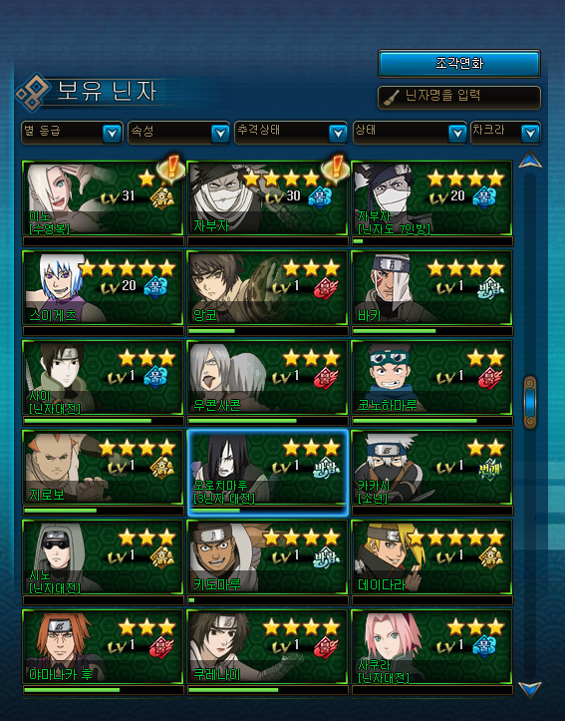Expand the 속성 attribute filter dropdown

click(x=178, y=133)
